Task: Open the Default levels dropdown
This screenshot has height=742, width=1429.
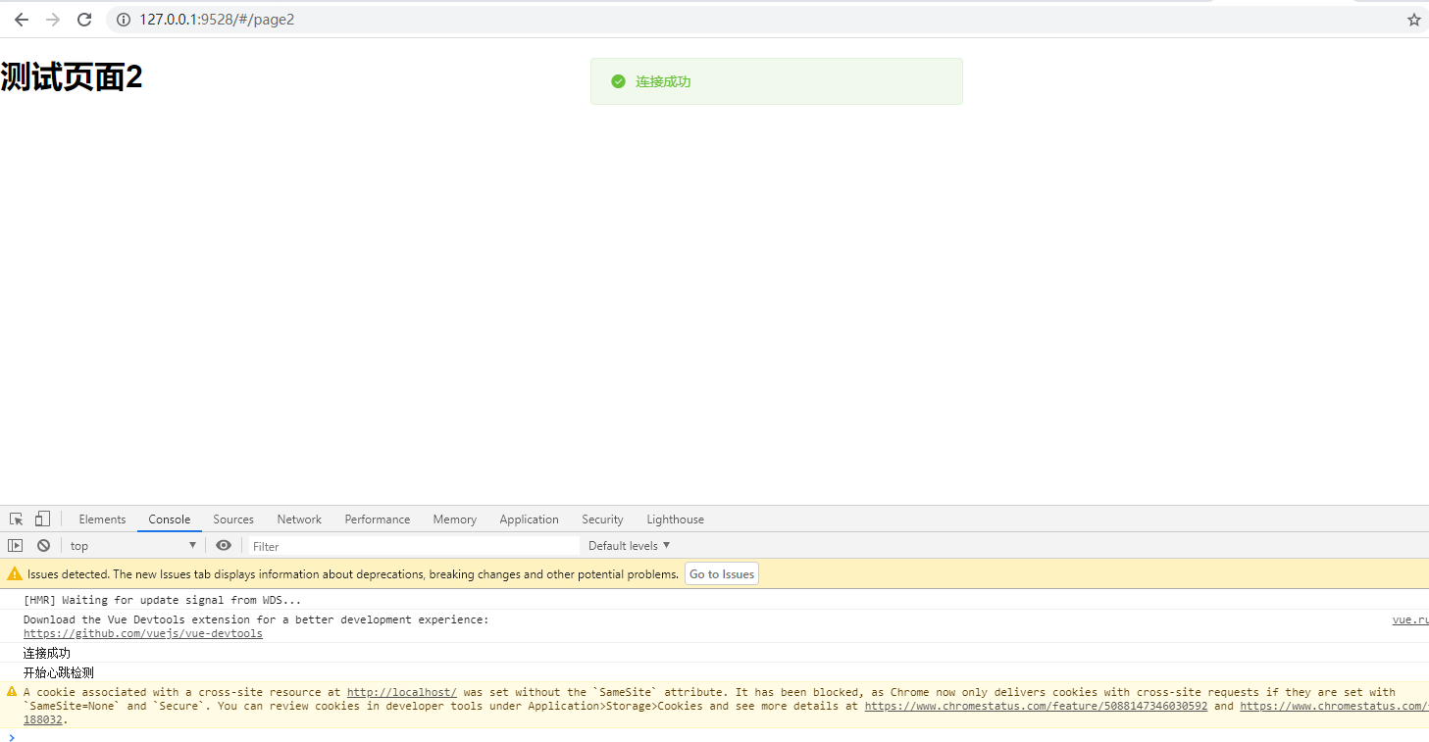Action: click(x=627, y=545)
